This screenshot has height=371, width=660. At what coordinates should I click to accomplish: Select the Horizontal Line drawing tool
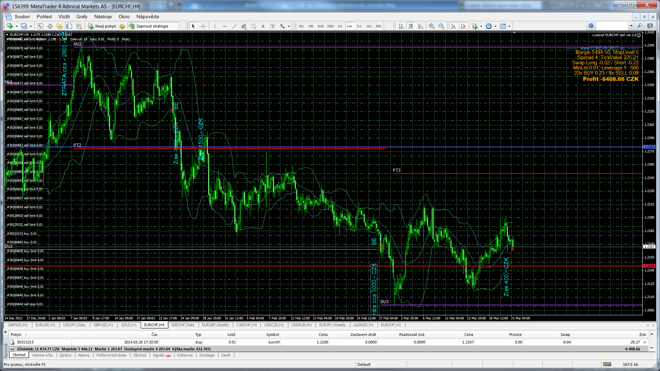(x=224, y=26)
